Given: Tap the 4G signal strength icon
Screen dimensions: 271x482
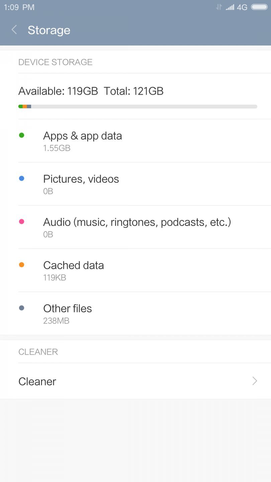Looking at the screenshot, I should (x=230, y=7).
